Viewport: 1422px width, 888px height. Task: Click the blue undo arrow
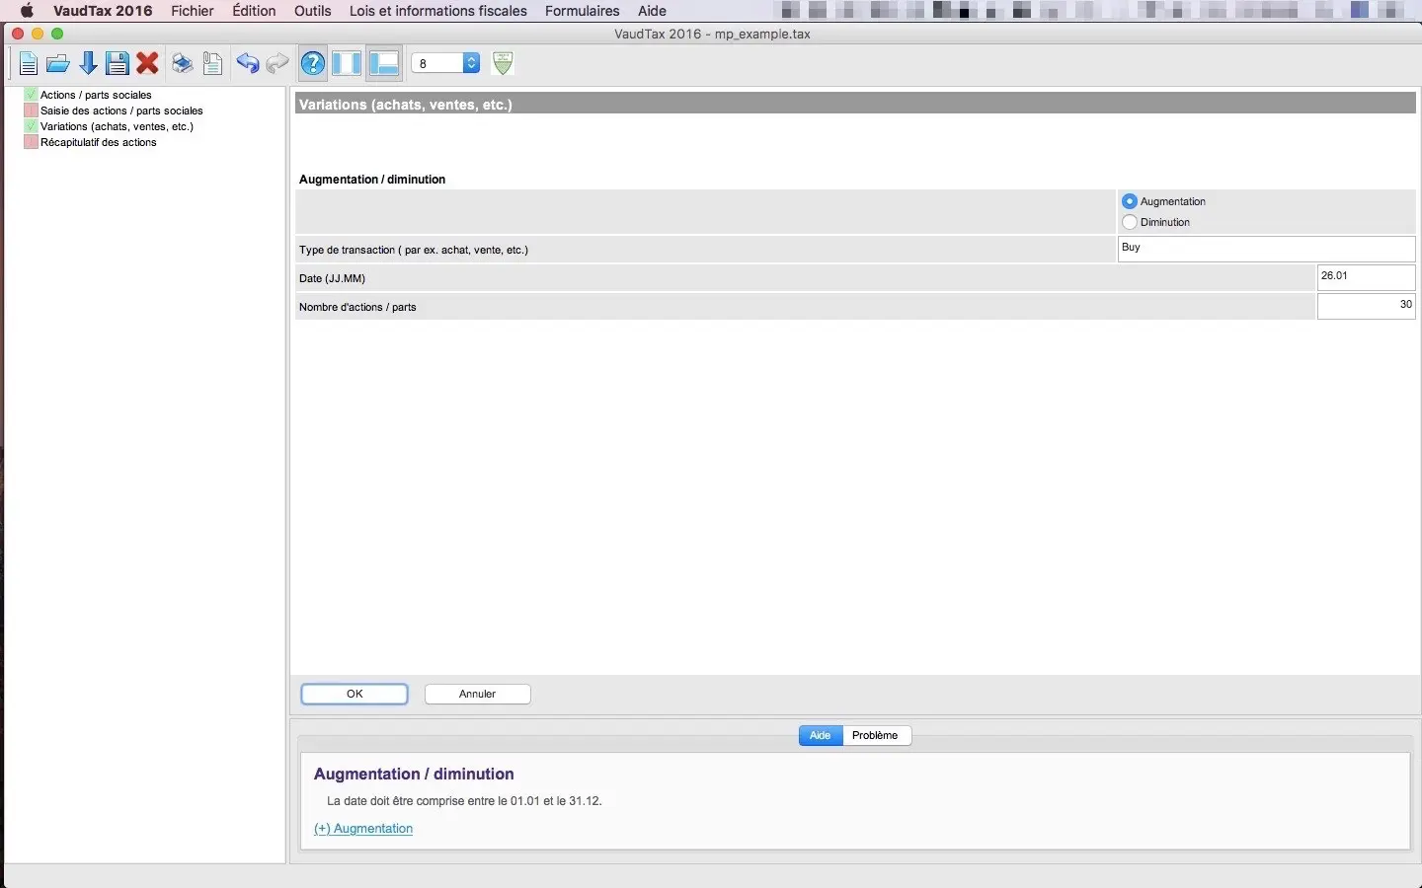click(x=247, y=64)
